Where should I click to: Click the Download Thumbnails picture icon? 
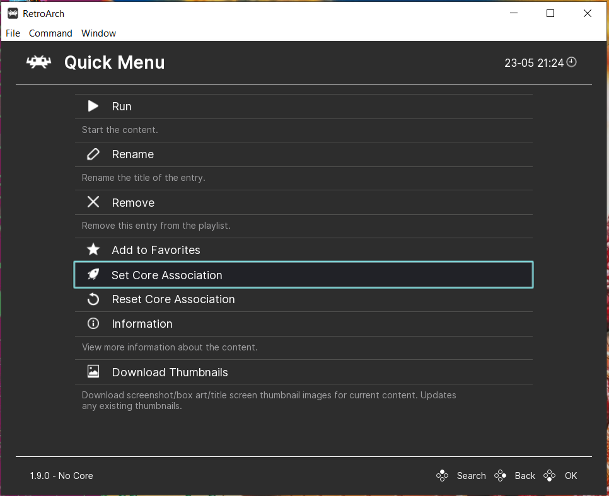(93, 371)
